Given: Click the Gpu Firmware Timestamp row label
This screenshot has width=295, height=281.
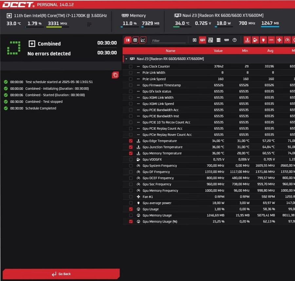Looking at the screenshot, I should [x=162, y=85].
